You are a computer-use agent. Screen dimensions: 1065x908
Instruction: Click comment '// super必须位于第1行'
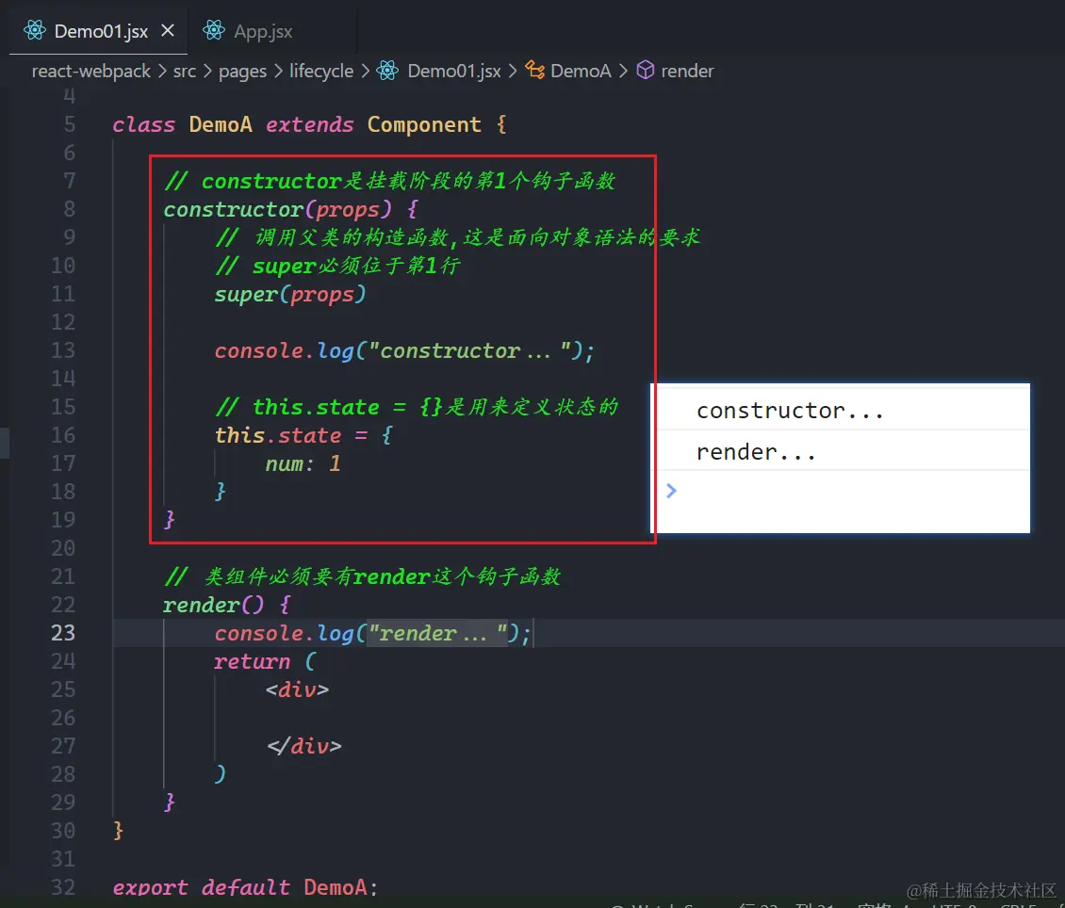point(337,266)
